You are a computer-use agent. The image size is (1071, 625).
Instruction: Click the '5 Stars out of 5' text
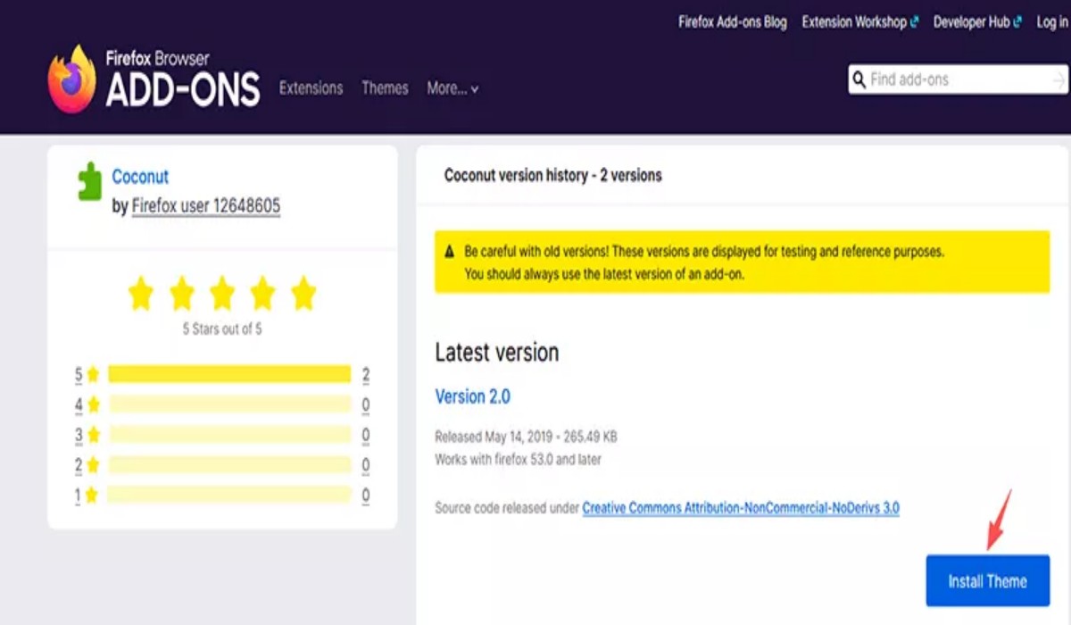222,329
